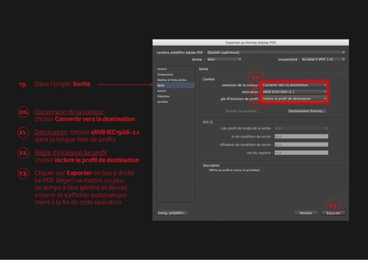This screenshot has width=368, height=260.
Task: Open the Repères et fonds perdus section
Action: (172, 80)
